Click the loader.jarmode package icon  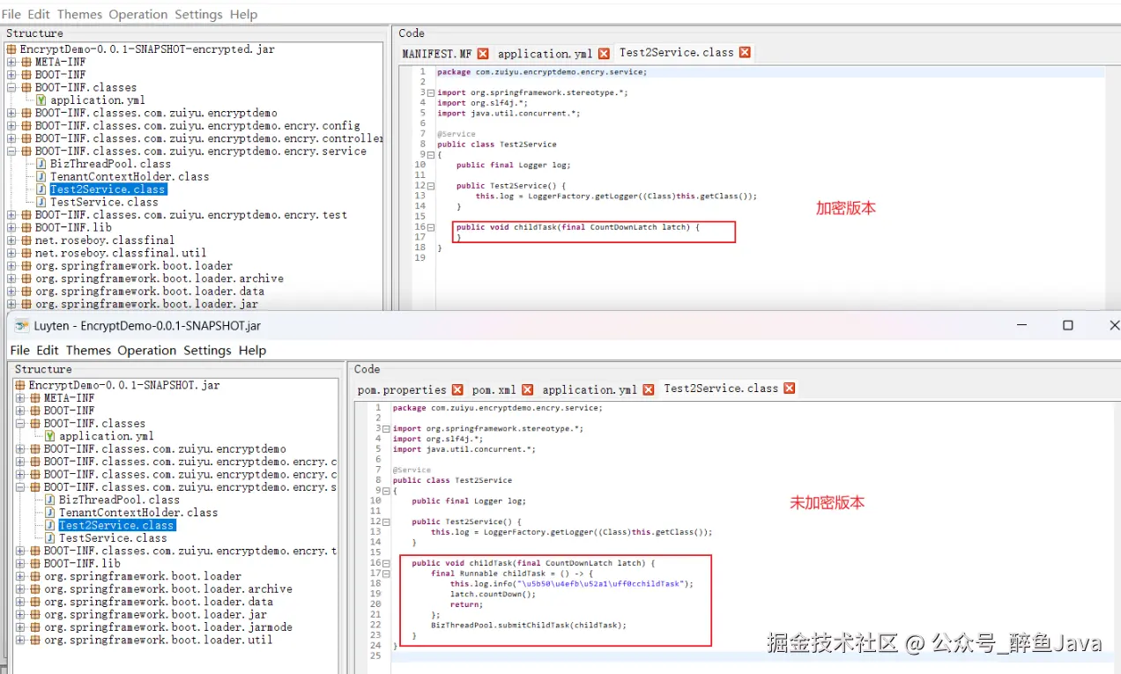[35, 627]
